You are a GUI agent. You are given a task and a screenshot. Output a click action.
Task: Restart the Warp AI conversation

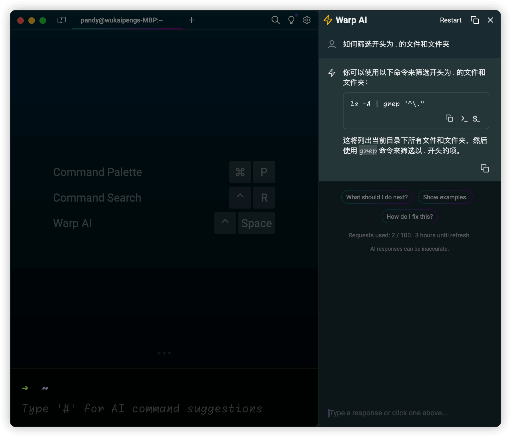[x=450, y=20]
